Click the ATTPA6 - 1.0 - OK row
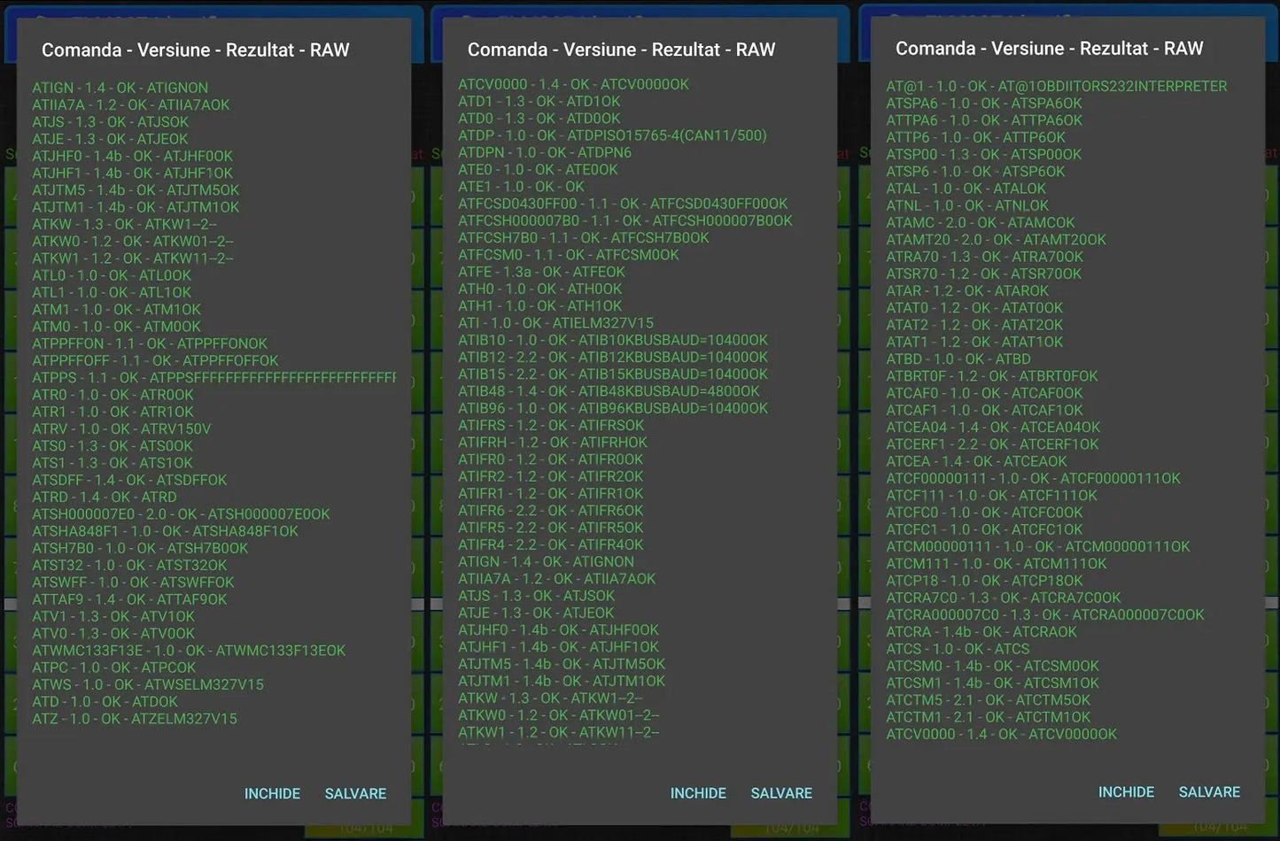The height and width of the screenshot is (841, 1280). coord(984,120)
